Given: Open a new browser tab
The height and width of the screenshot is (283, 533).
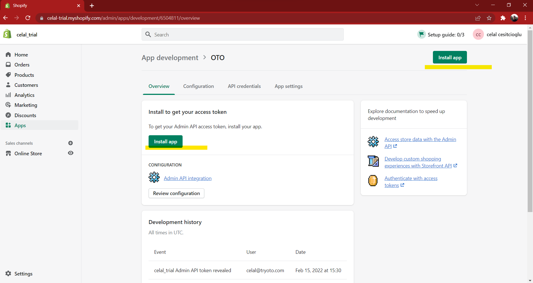Looking at the screenshot, I should click(x=92, y=6).
